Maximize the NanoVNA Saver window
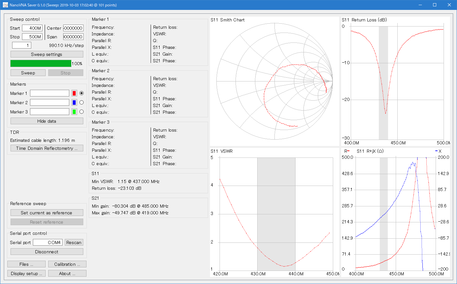Image resolution: width=457 pixels, height=284 pixels. click(435, 5)
